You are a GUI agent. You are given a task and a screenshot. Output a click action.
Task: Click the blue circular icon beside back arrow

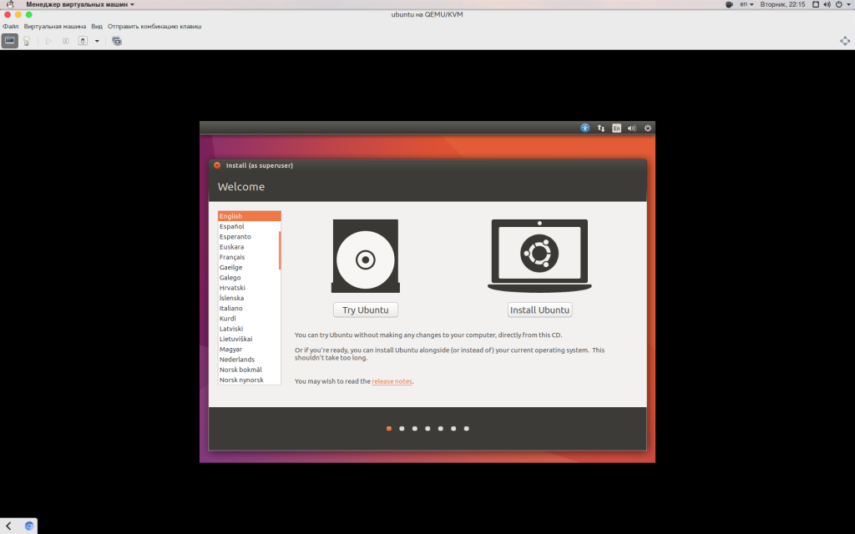(29, 526)
